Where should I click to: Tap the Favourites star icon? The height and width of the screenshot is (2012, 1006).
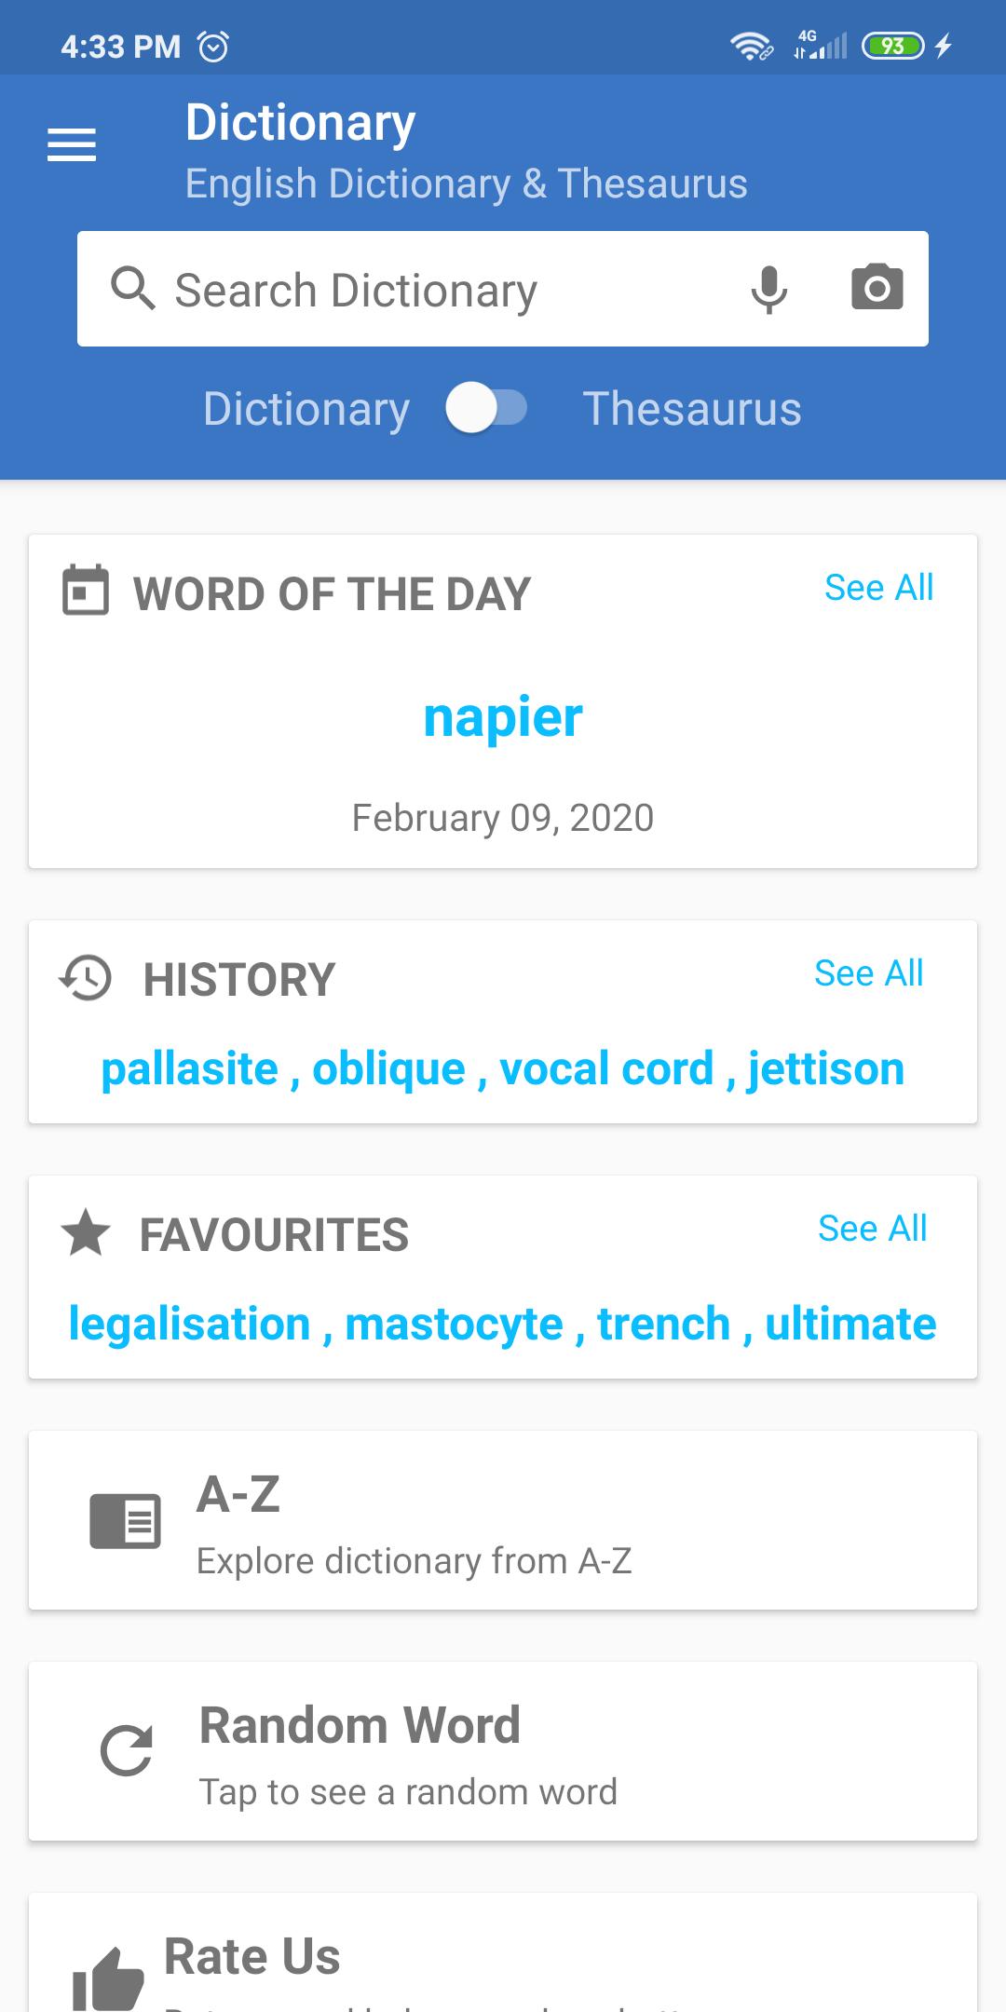[86, 1232]
